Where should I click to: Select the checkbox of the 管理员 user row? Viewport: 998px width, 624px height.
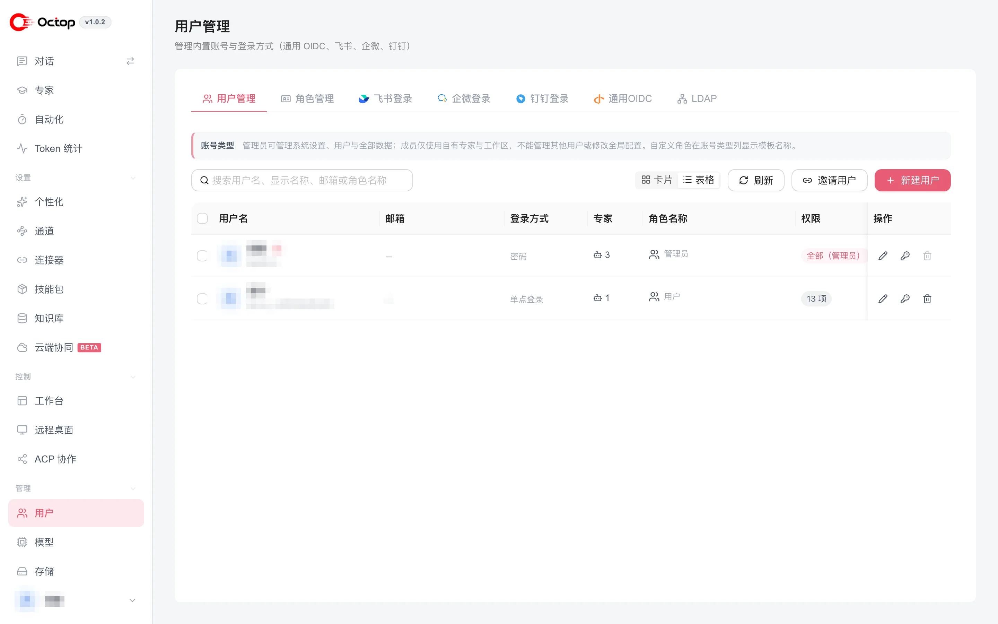[x=202, y=256]
